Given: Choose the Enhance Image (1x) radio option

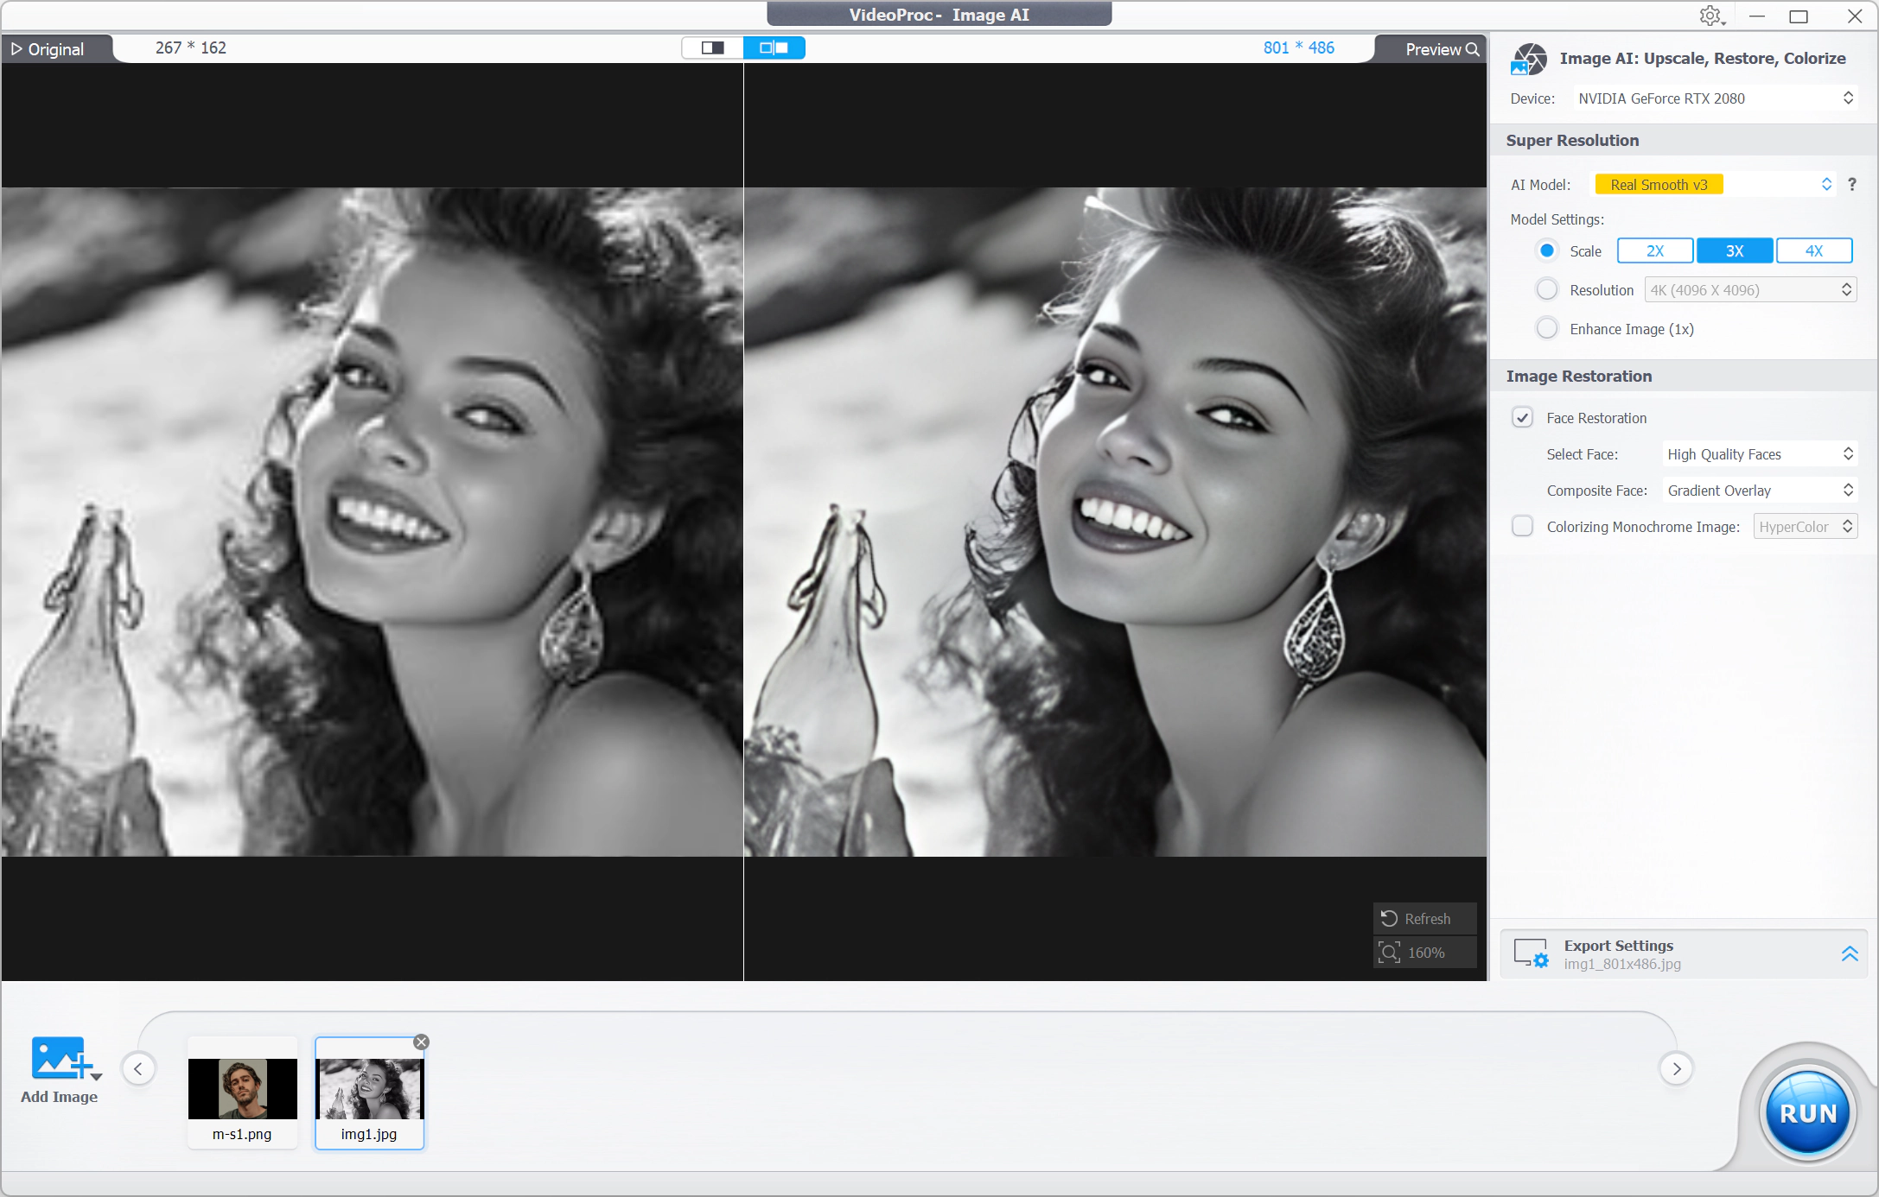Looking at the screenshot, I should point(1546,328).
